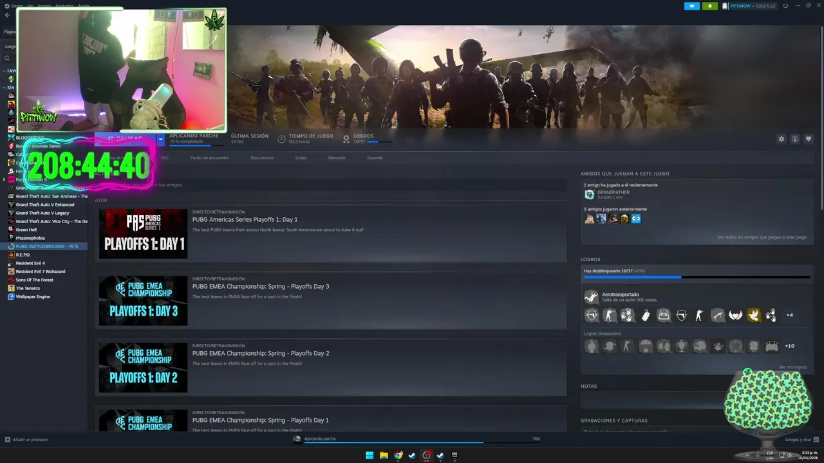Open the green notifications bell

coord(710,6)
